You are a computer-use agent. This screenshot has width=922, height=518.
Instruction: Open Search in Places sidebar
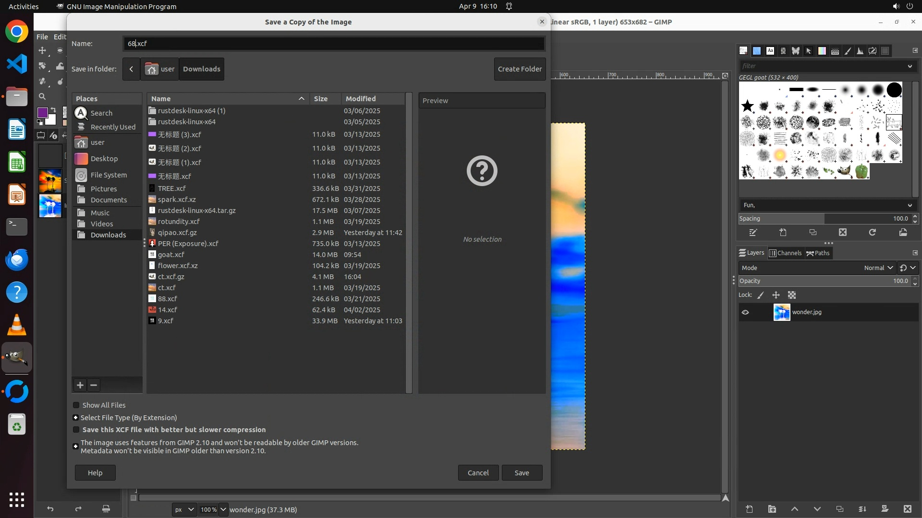[101, 113]
